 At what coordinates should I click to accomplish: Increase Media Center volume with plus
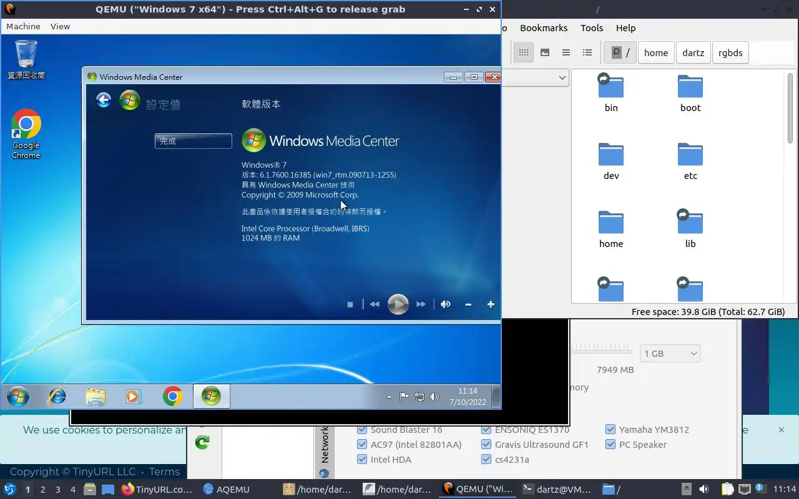pyautogui.click(x=491, y=304)
